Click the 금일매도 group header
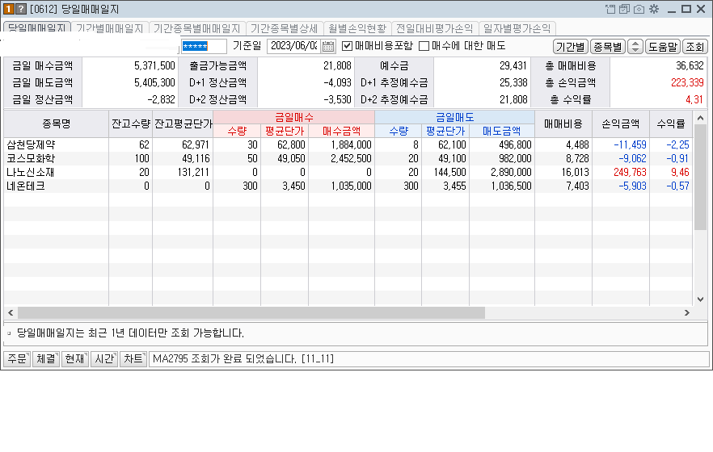 pos(454,118)
